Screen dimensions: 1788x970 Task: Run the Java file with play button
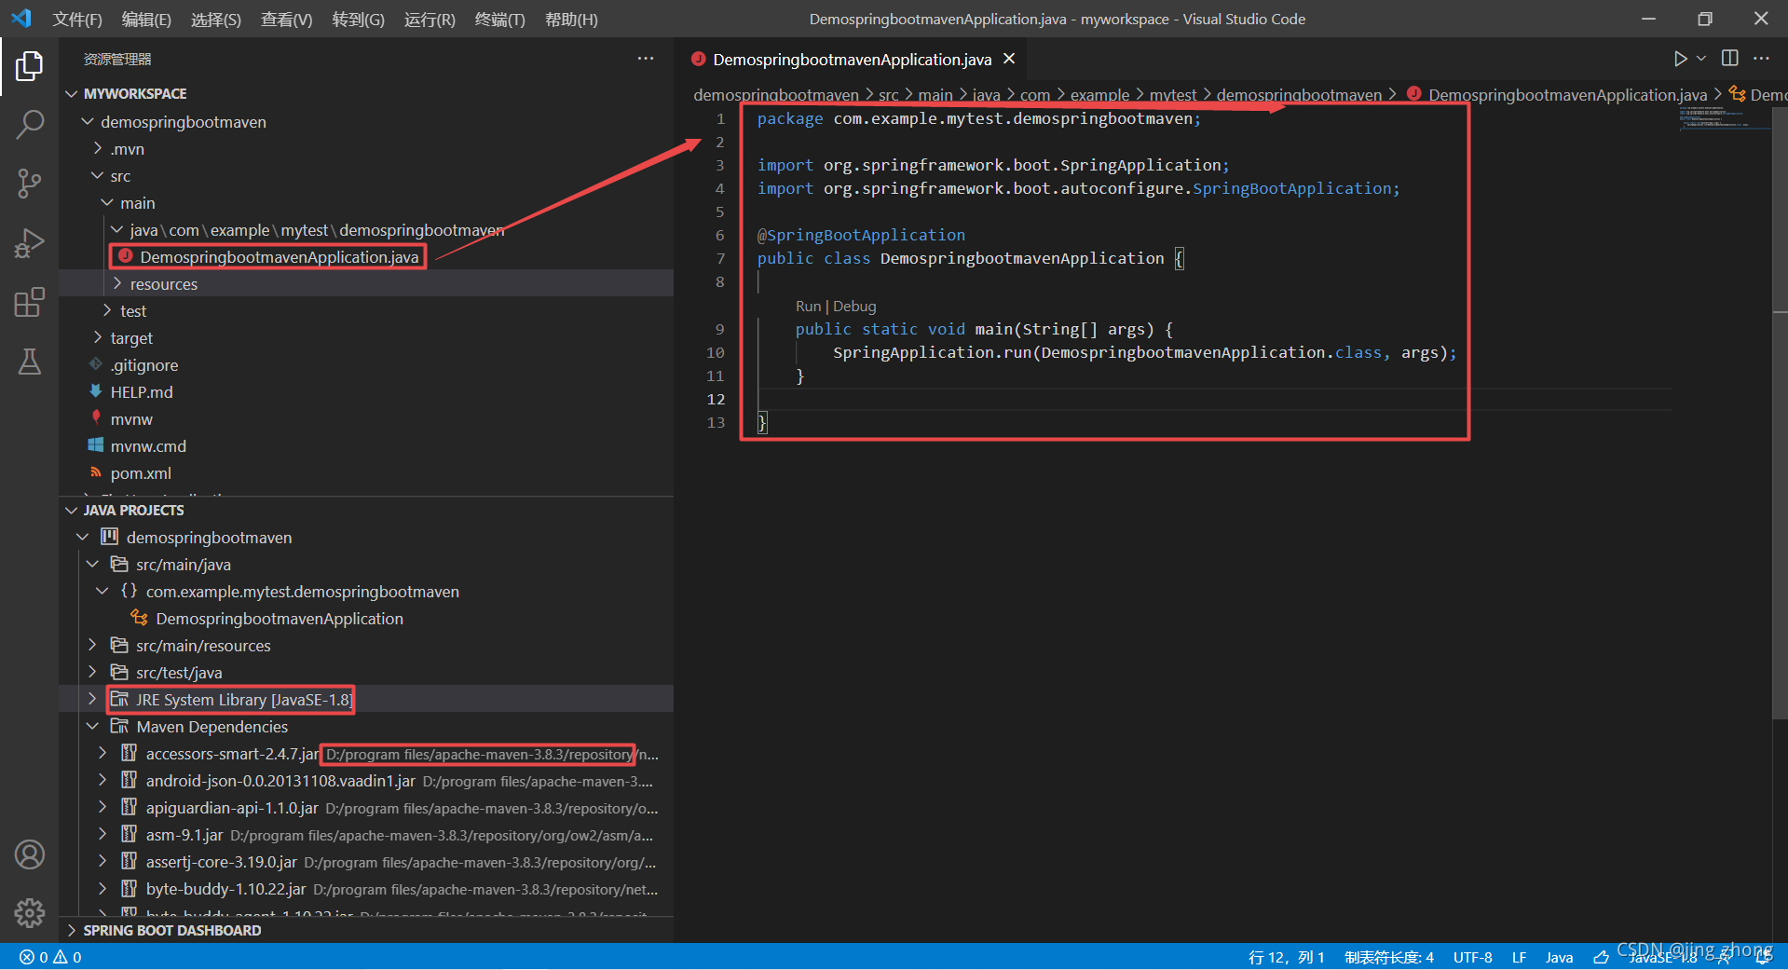click(1680, 59)
